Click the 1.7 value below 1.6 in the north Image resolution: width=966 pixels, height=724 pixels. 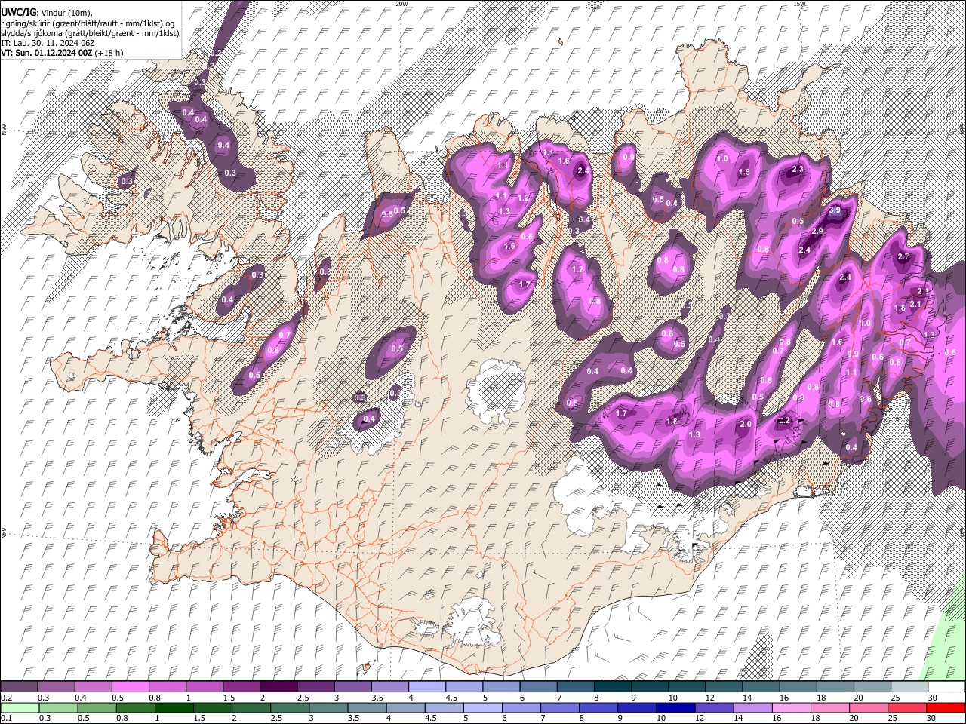pos(526,284)
